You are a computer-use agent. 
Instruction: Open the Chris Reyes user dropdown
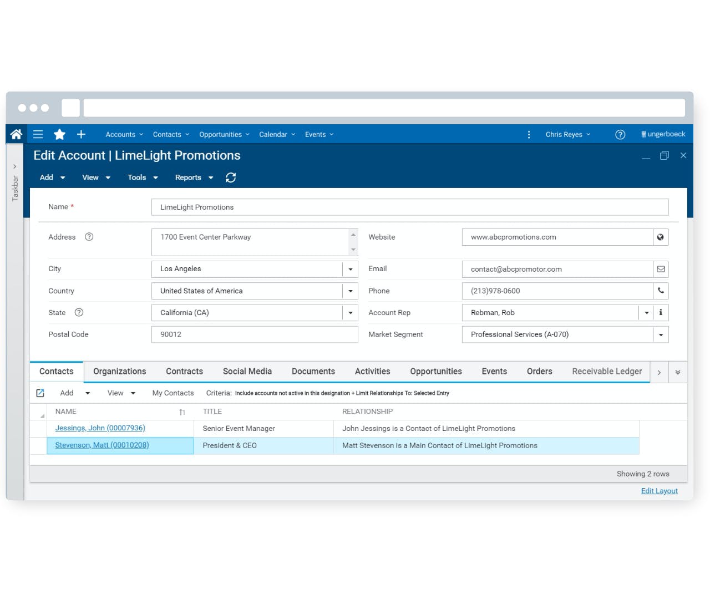568,134
